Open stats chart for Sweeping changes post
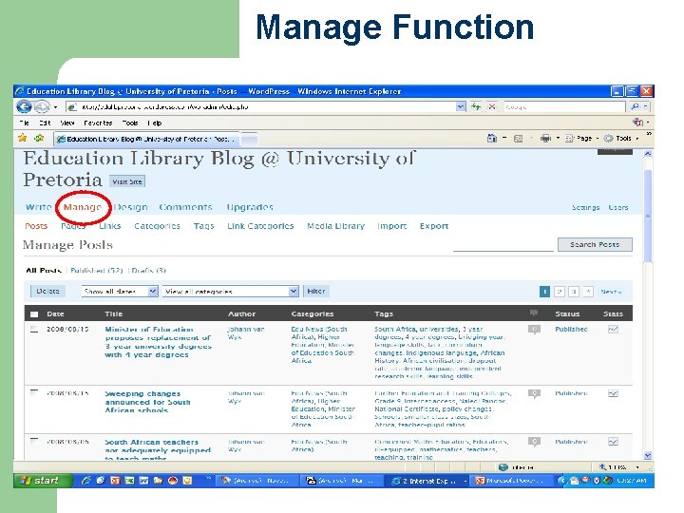This screenshot has height=513, width=684. point(613,393)
